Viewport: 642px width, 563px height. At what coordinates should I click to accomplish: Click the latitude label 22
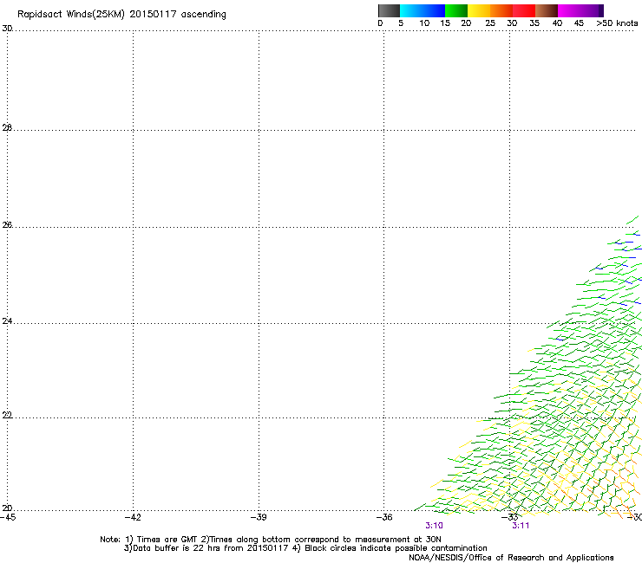coord(7,415)
